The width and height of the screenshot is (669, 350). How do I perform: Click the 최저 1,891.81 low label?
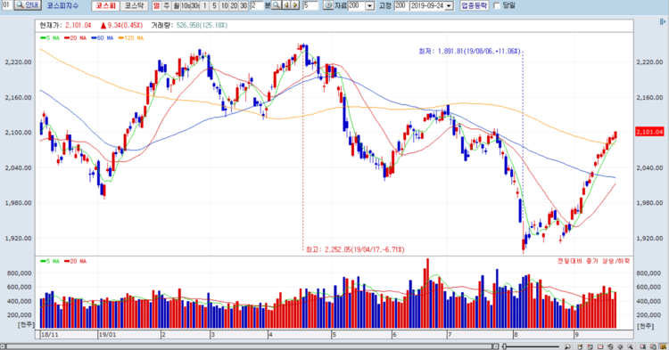[x=470, y=52]
